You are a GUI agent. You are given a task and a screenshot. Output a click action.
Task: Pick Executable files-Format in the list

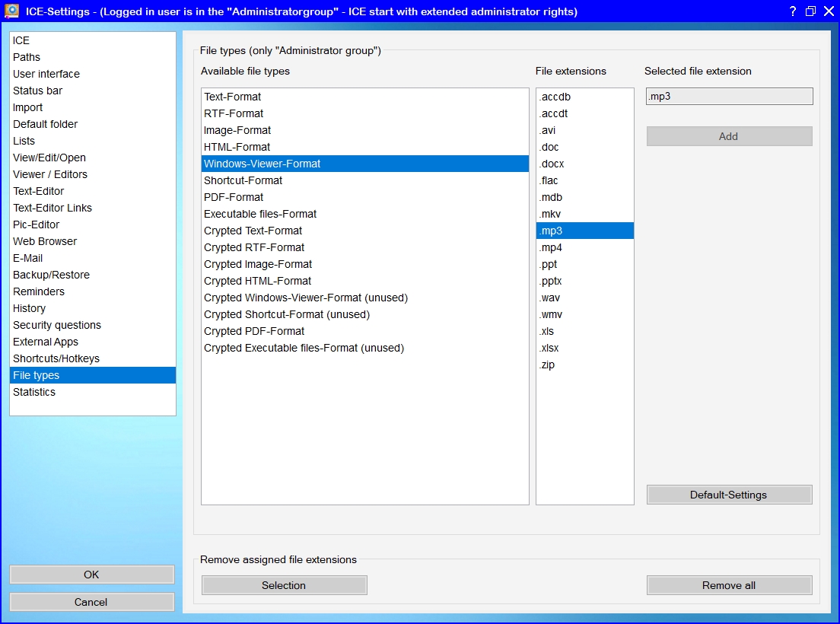point(260,214)
